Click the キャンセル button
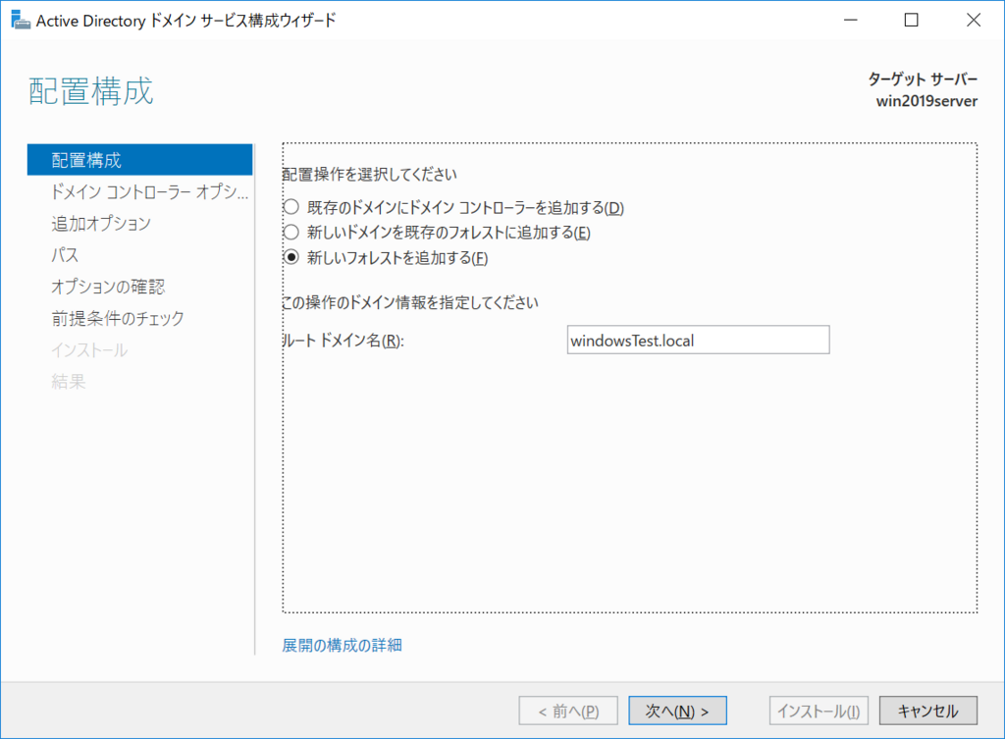Image resolution: width=1005 pixels, height=739 pixels. (926, 710)
